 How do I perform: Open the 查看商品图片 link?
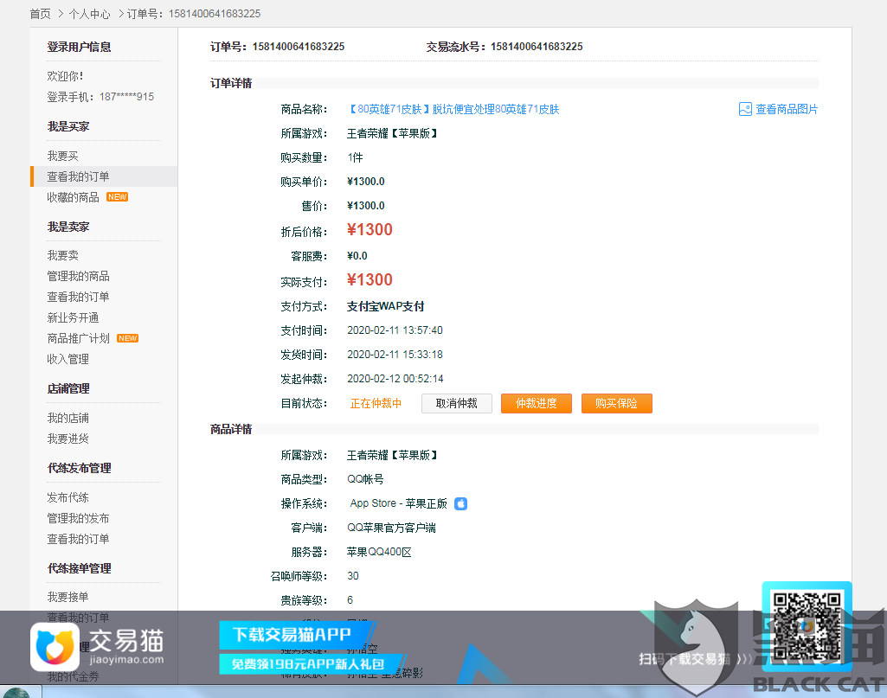pos(787,109)
